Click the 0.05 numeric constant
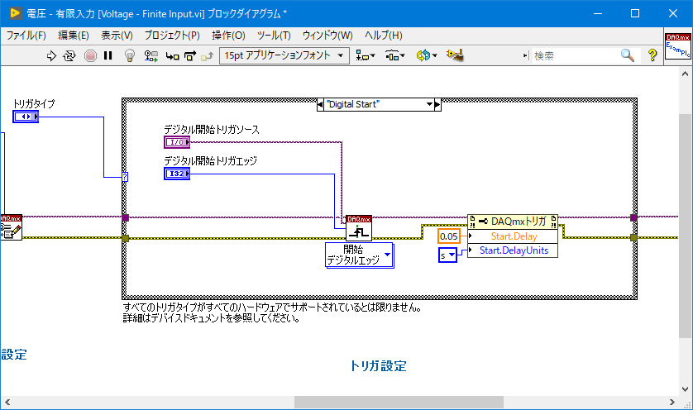This screenshot has width=693, height=410. click(449, 236)
